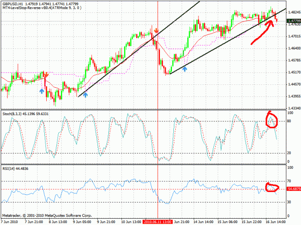Click the 10 Jun 13:00 time label
Image resolution: width=301 pixels, height=225 pixels.
tap(131, 222)
